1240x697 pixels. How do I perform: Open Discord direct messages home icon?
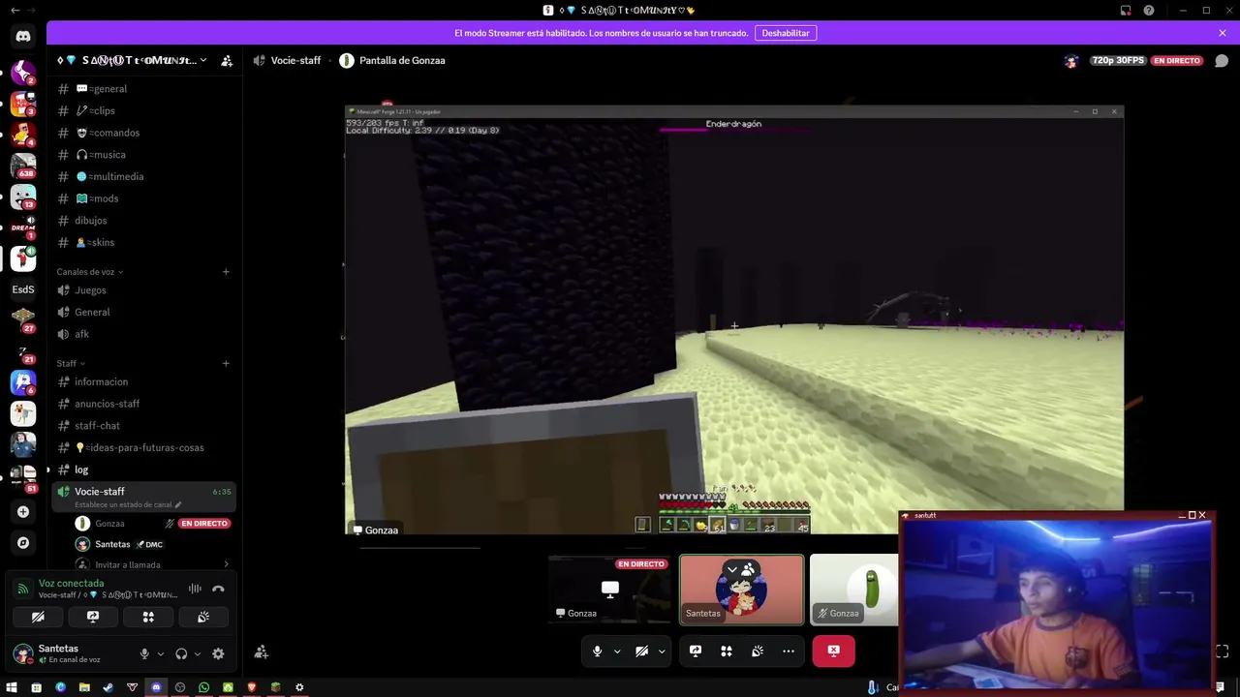click(x=23, y=37)
